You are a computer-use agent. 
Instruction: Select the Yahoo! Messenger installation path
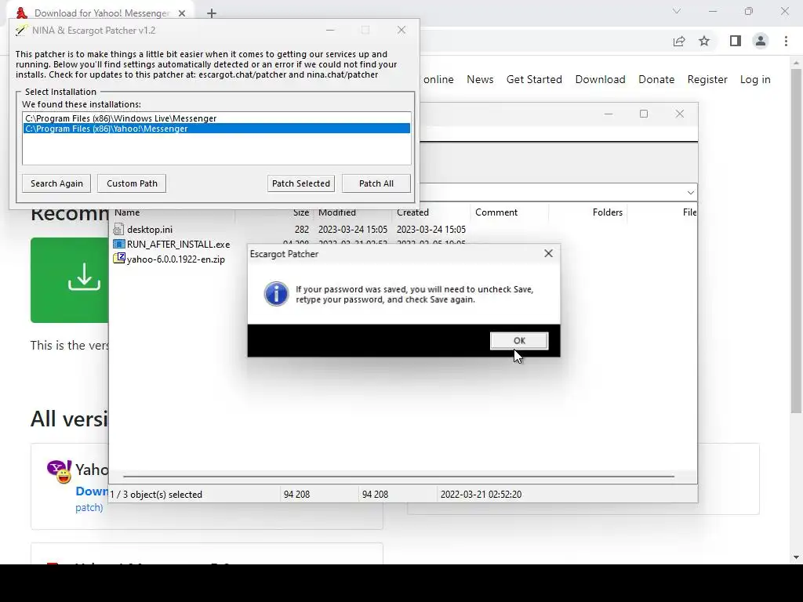click(216, 129)
